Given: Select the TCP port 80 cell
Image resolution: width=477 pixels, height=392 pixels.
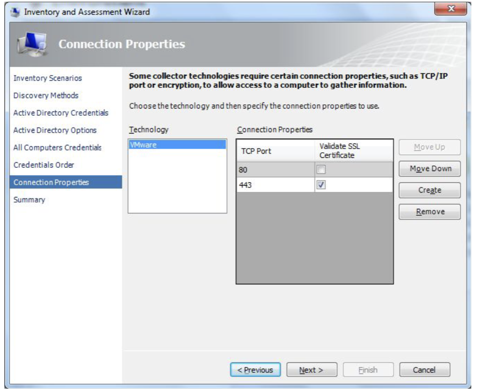Looking at the screenshot, I should point(276,170).
